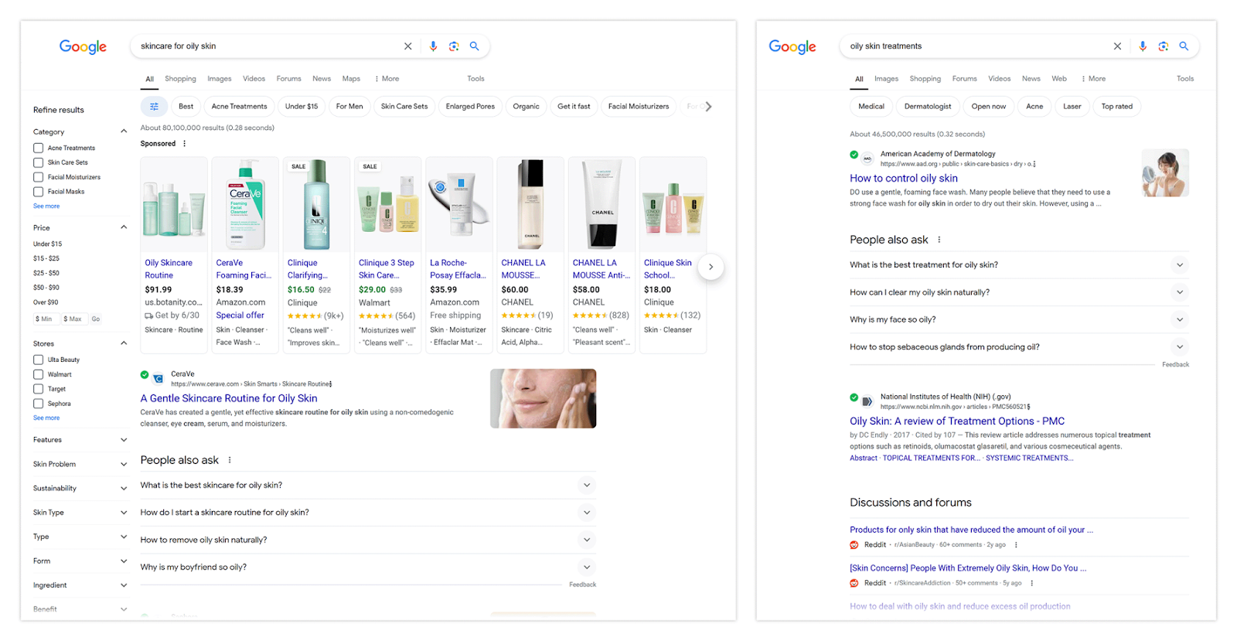Select the Dermatologist filter chip
Screen dimensions: 1237x641
pos(928,107)
